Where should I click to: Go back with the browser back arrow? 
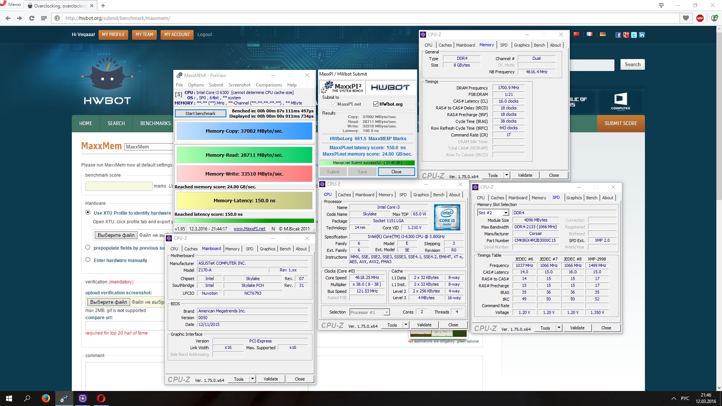pos(8,18)
